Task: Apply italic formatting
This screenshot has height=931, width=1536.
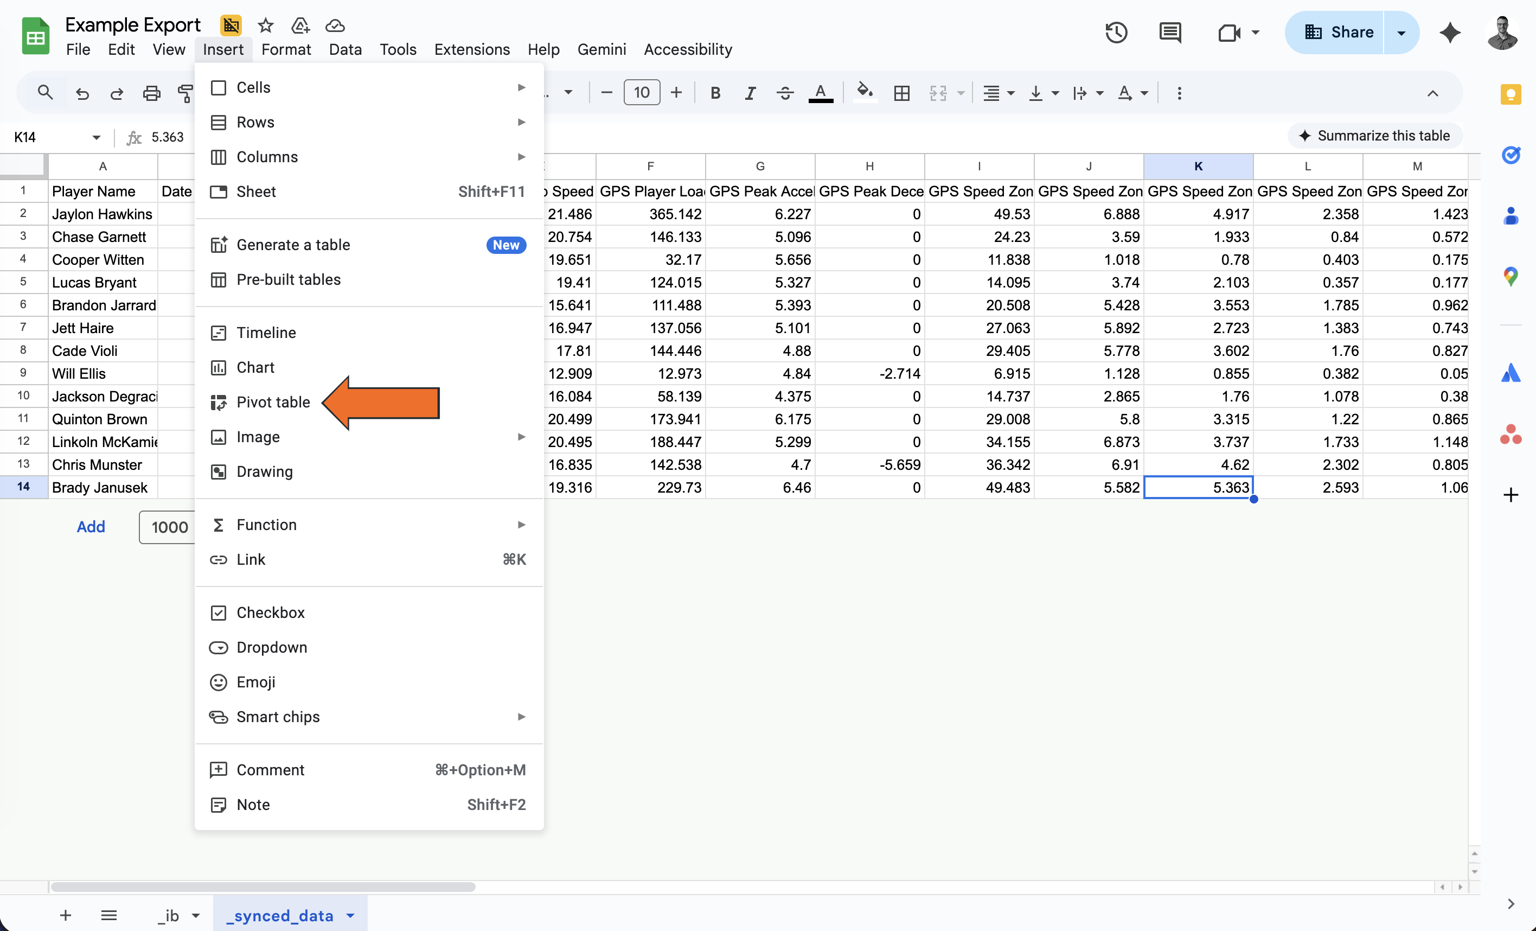Action: point(750,93)
